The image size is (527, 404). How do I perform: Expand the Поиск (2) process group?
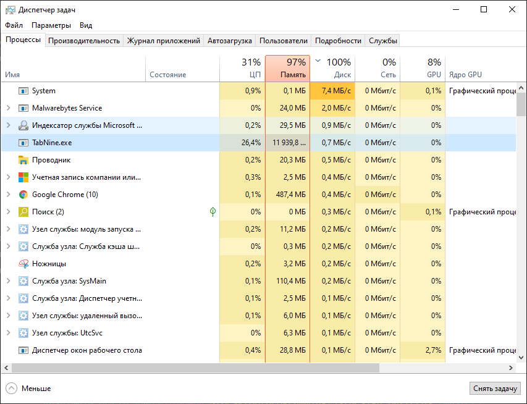coord(9,211)
